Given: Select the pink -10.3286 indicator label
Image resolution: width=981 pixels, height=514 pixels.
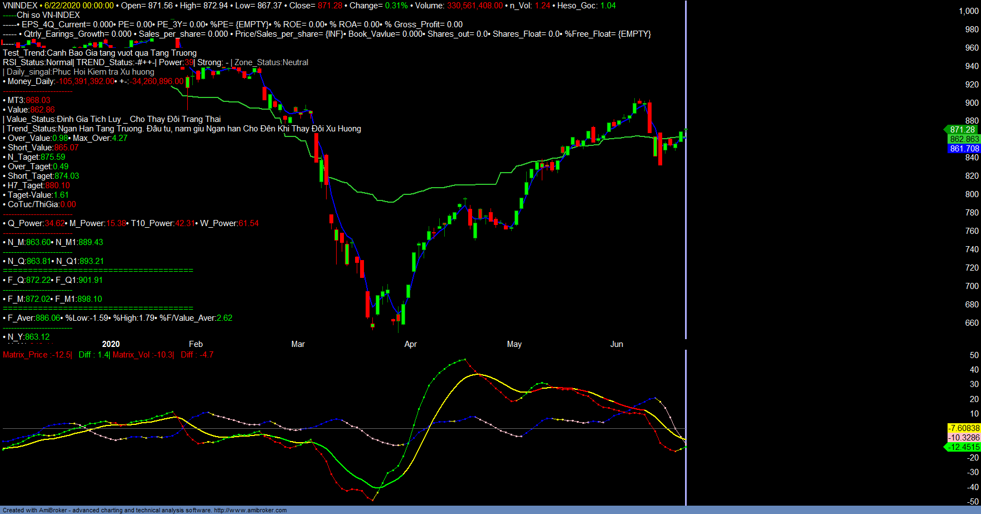Looking at the screenshot, I should (964, 438).
